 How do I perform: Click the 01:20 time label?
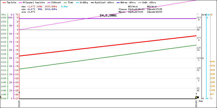[x=19, y=103]
